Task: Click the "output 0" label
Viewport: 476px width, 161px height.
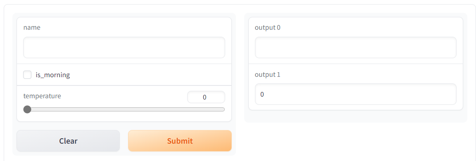Action: point(268,28)
